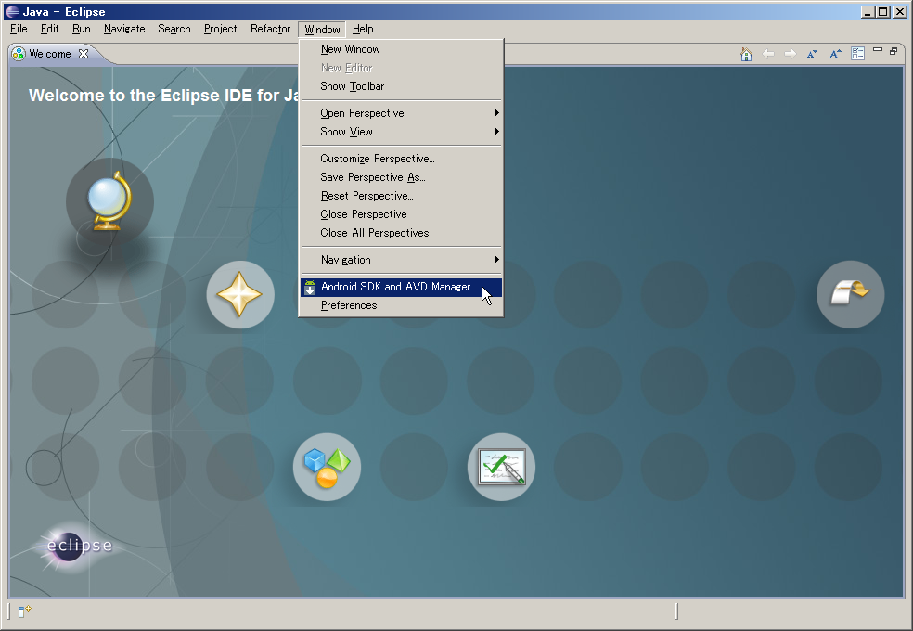This screenshot has height=631, width=913.
Task: Choose Close Perspective
Action: [401, 214]
